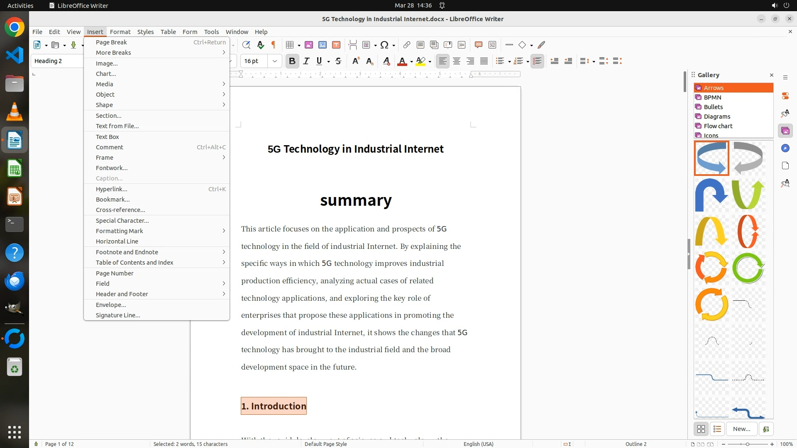The width and height of the screenshot is (797, 448).
Task: Select the blue U-turn arrow thumbnail
Action: (711, 195)
